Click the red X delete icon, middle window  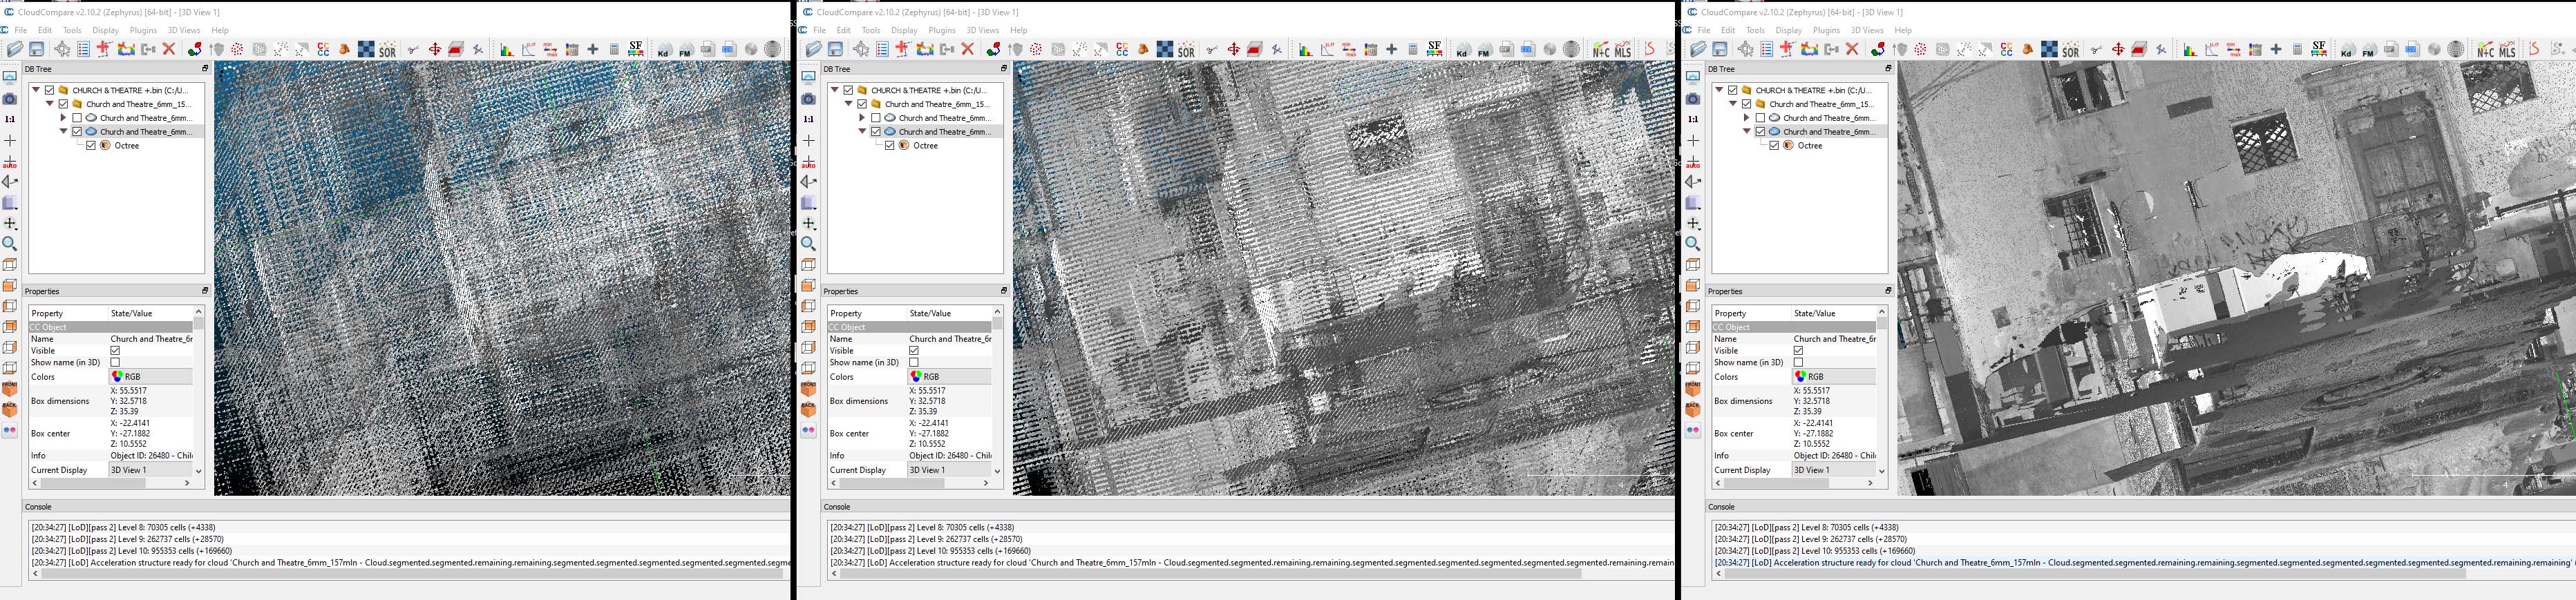(967, 49)
